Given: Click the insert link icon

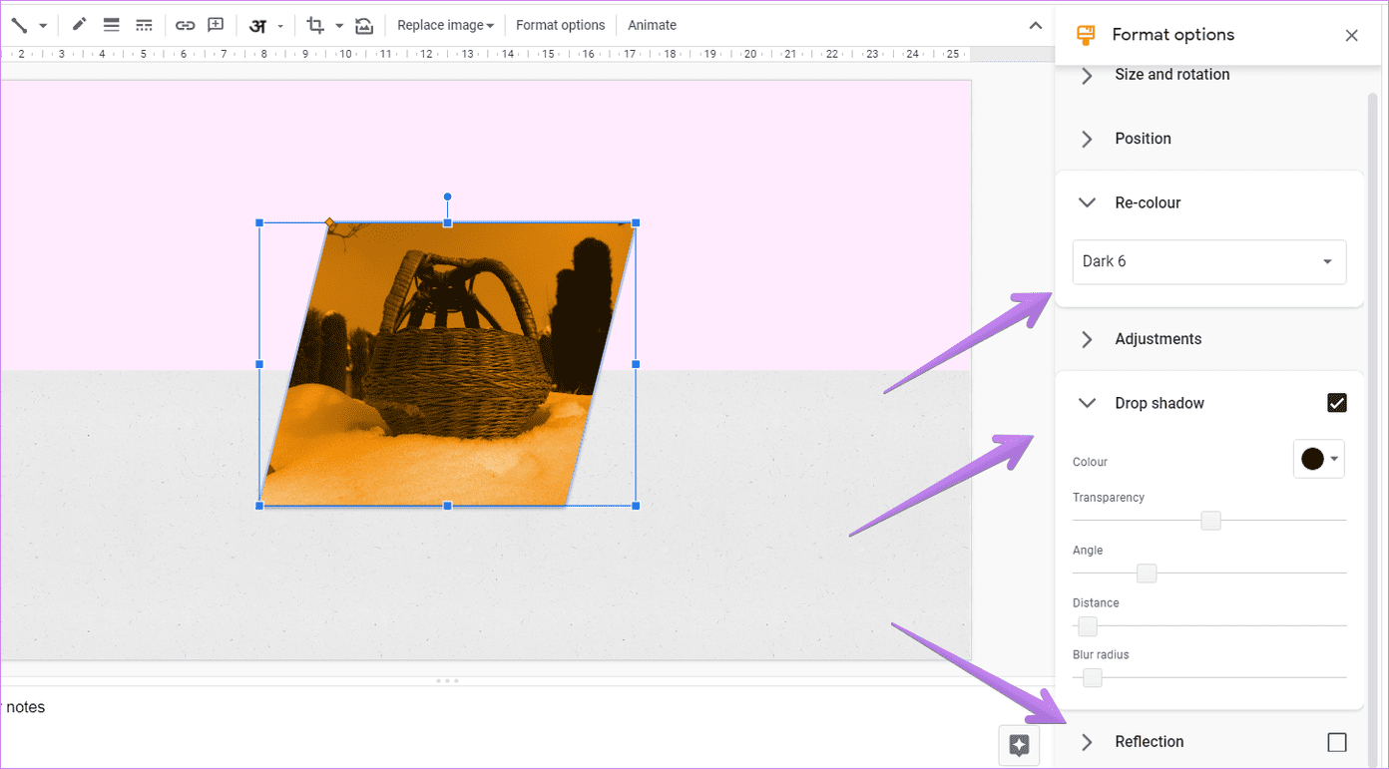Looking at the screenshot, I should click(185, 25).
